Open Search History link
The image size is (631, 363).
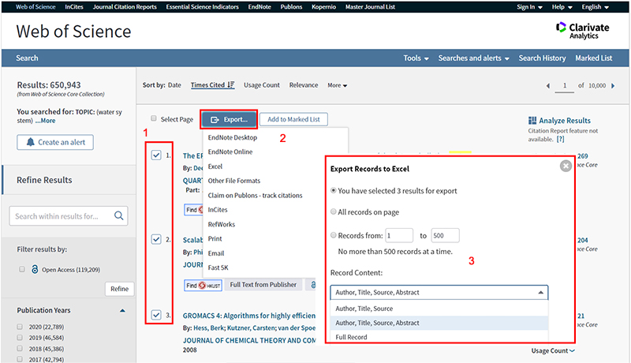542,58
